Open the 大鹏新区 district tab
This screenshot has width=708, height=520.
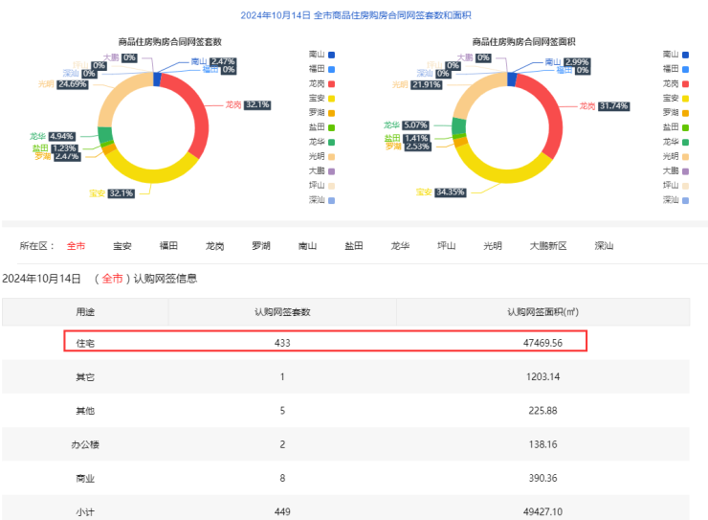click(x=548, y=246)
